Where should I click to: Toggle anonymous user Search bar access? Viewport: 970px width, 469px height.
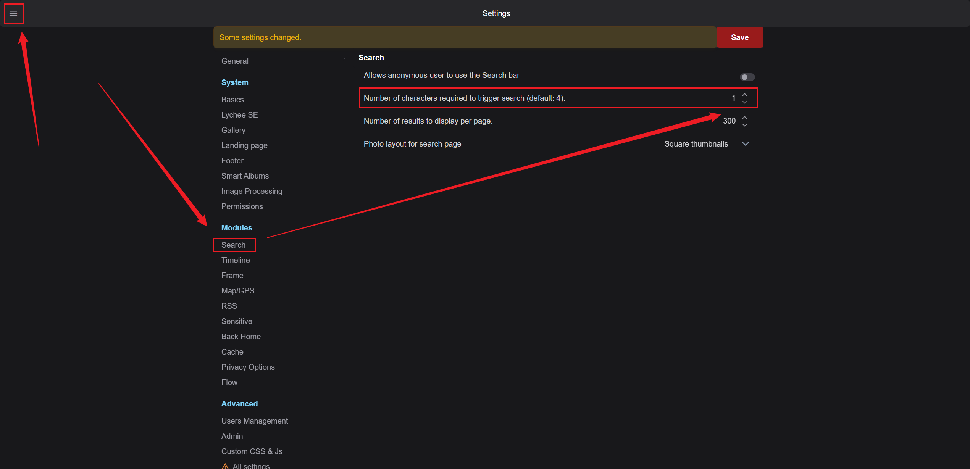[x=747, y=77]
